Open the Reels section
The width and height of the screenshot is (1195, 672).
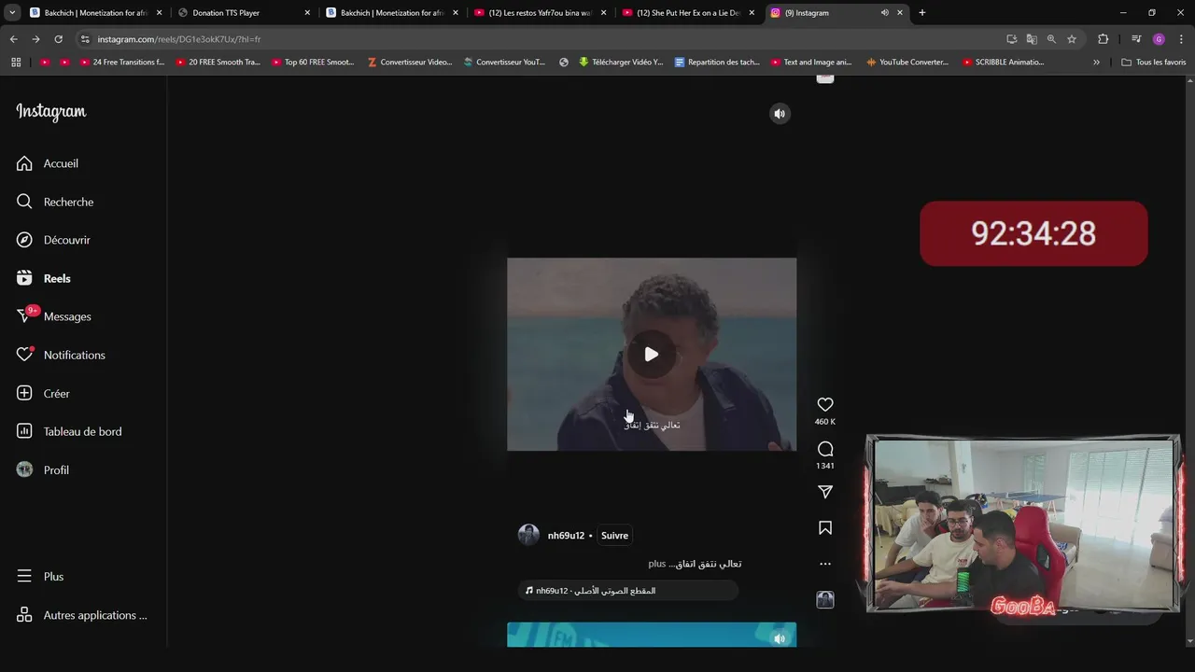(x=43, y=278)
